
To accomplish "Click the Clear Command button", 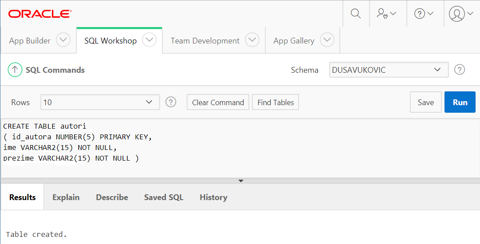I will pos(218,102).
